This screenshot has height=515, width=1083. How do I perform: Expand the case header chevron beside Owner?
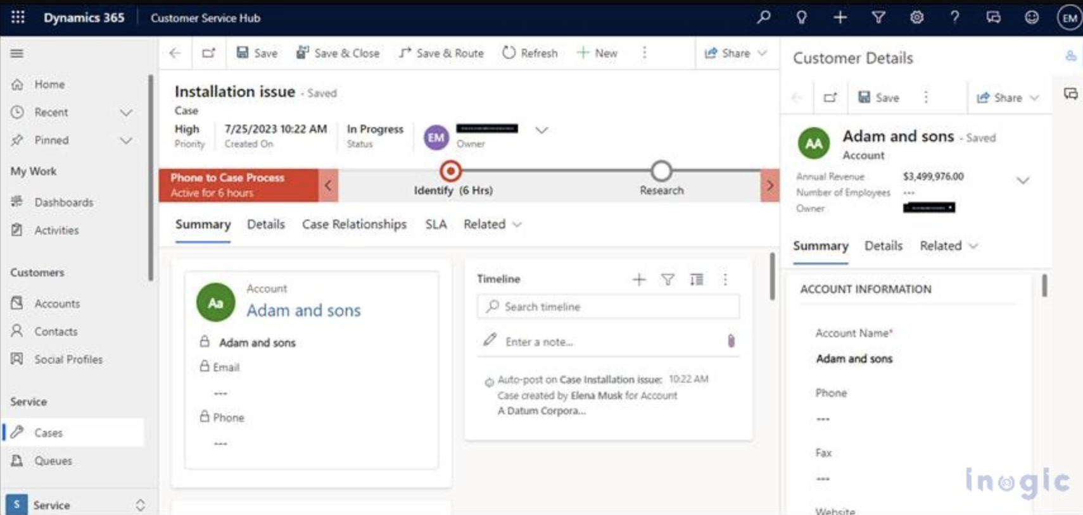(x=541, y=130)
